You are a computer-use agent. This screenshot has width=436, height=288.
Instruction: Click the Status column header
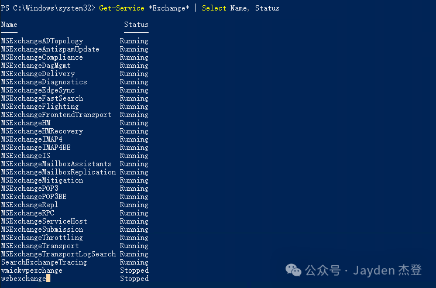click(x=136, y=25)
